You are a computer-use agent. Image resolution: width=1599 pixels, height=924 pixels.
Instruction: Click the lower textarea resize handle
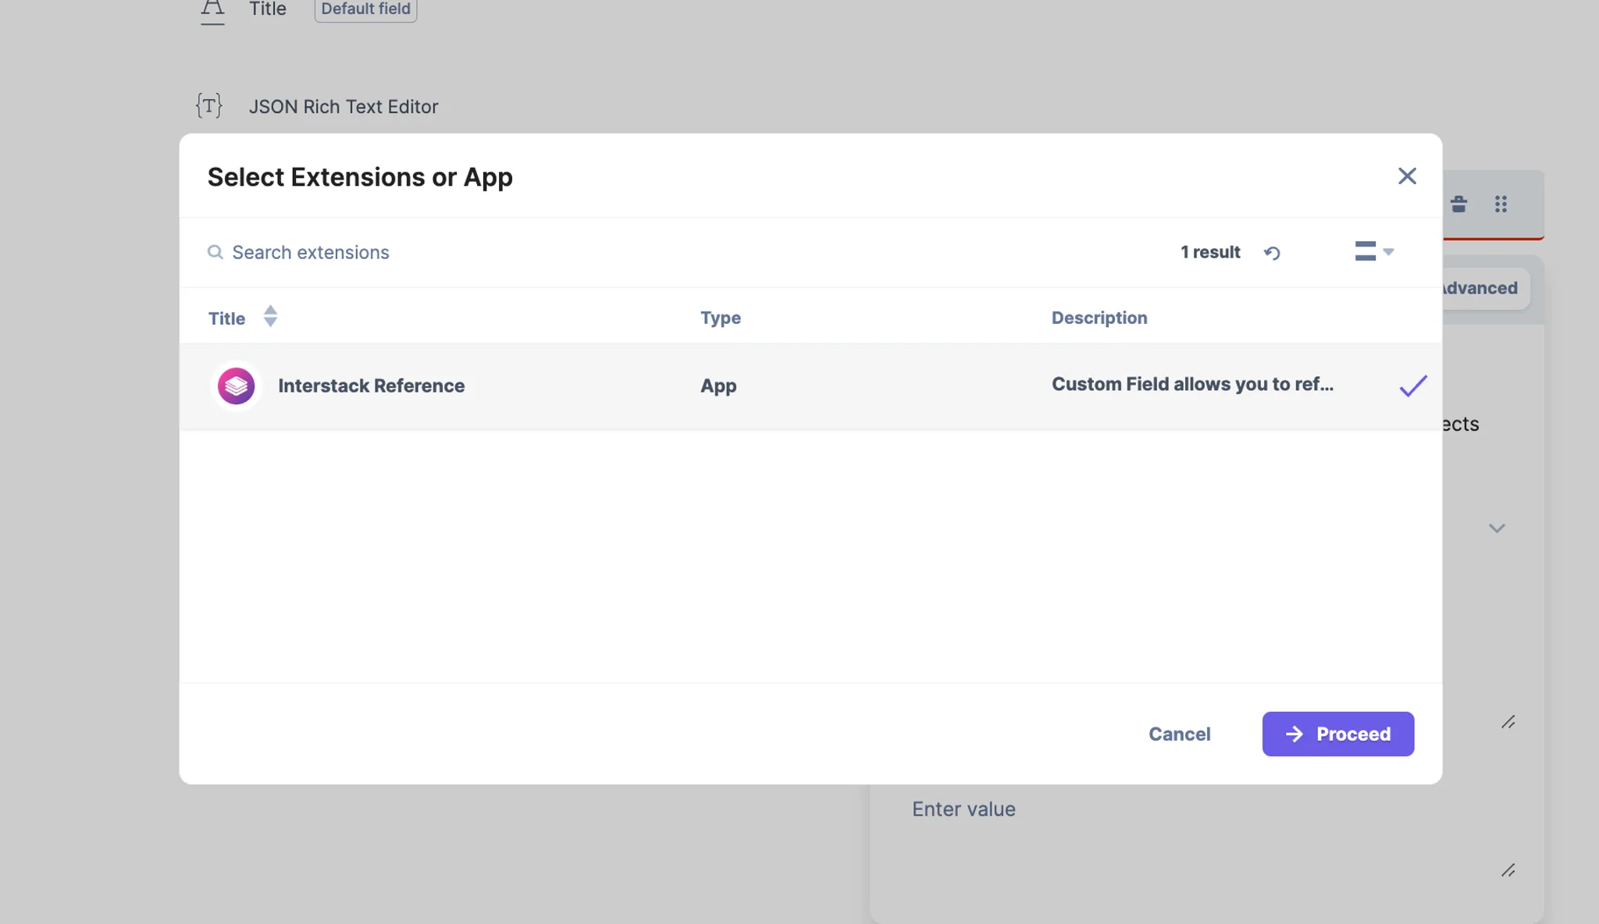[x=1508, y=870]
